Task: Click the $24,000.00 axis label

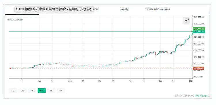Action: pyautogui.click(x=199, y=44)
